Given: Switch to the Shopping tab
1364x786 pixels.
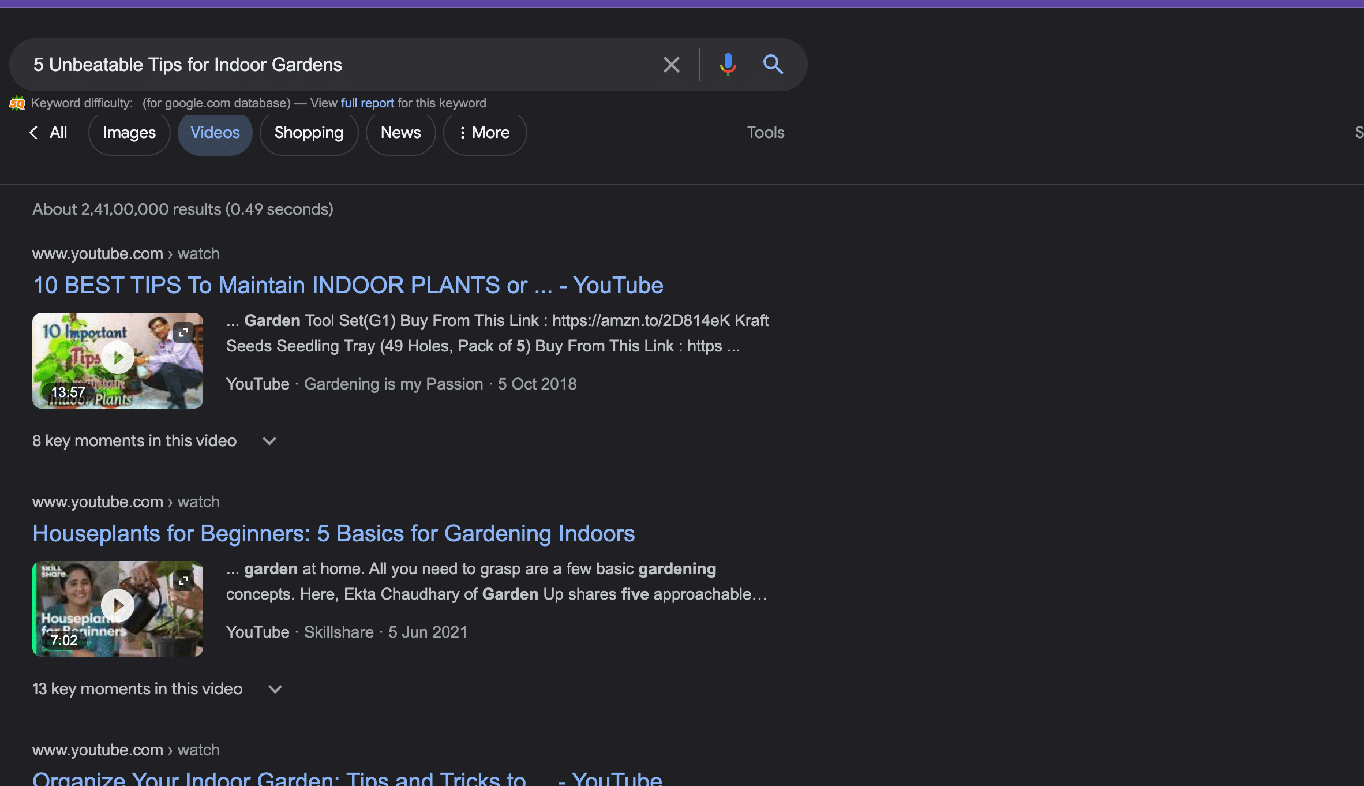Looking at the screenshot, I should point(309,133).
